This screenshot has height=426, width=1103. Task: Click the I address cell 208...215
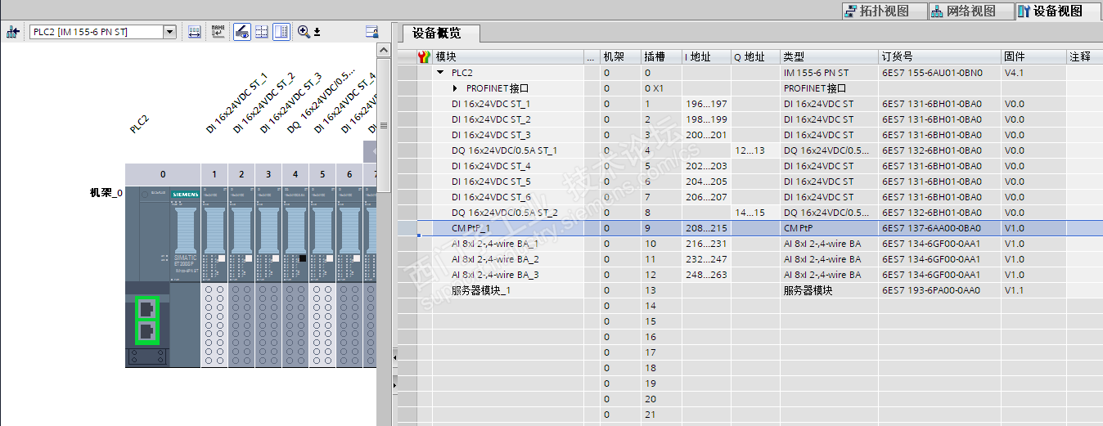706,228
